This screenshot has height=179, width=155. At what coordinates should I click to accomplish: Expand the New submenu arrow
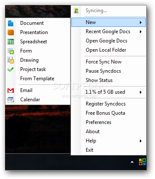(141, 22)
